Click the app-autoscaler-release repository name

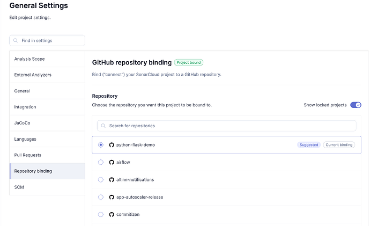140,197
